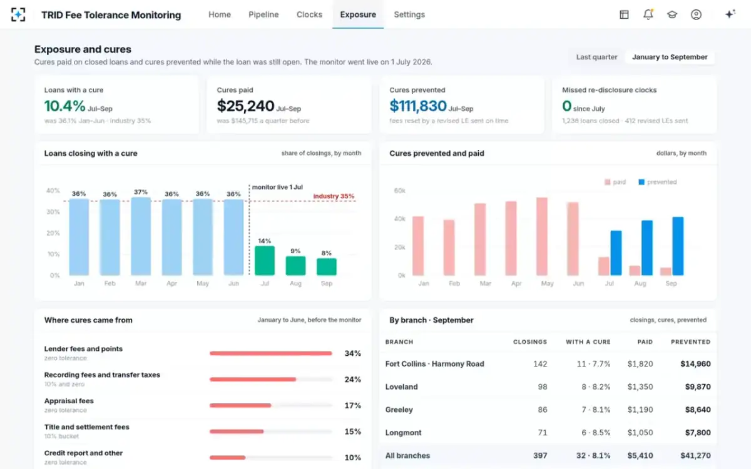Click the Lender fees and points progress bar
751x469 pixels.
tap(271, 353)
